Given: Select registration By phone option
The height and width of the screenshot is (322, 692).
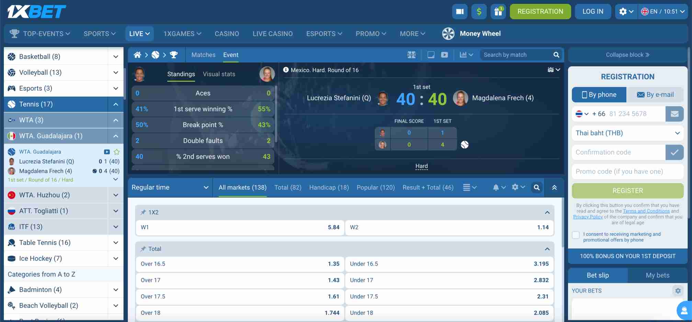Looking at the screenshot, I should [x=599, y=95].
